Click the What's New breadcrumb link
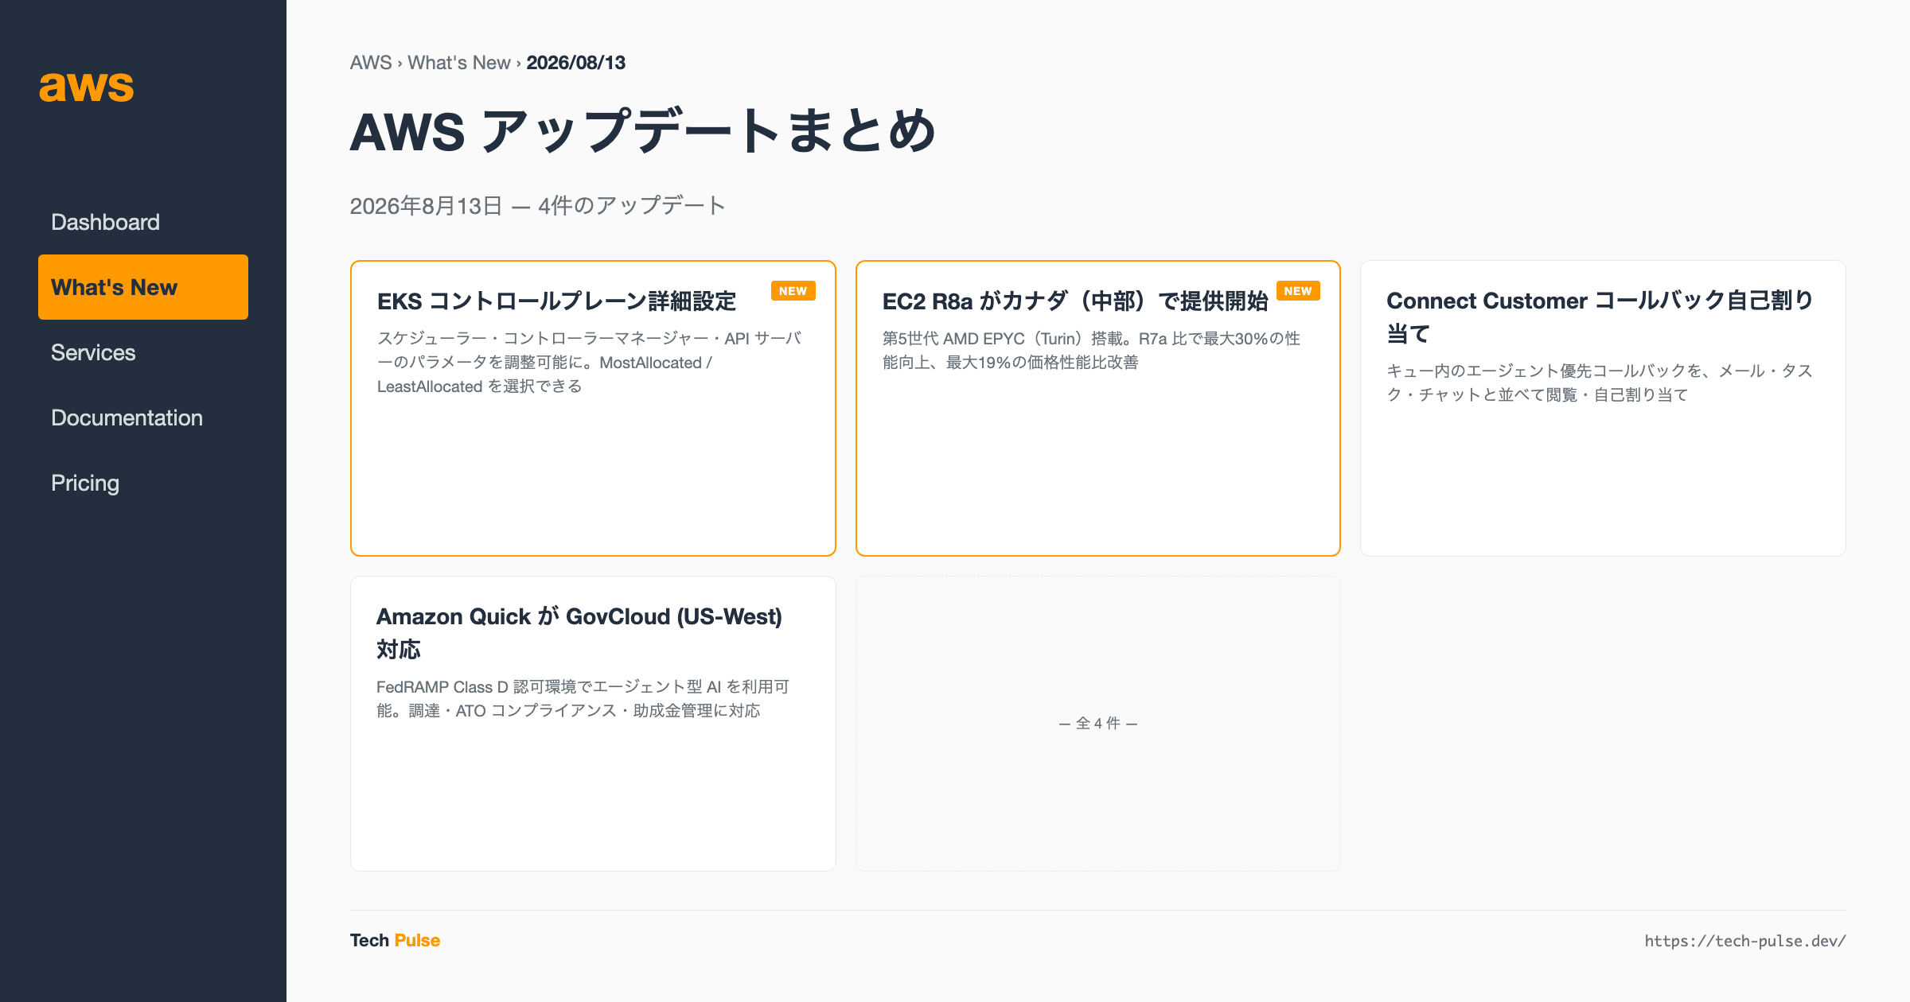The width and height of the screenshot is (1910, 1002). pyautogui.click(x=459, y=63)
